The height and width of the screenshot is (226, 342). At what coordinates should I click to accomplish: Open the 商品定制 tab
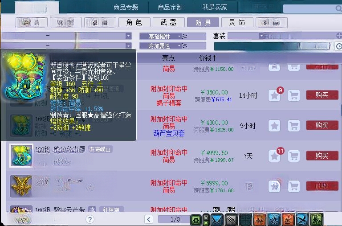pos(171,8)
